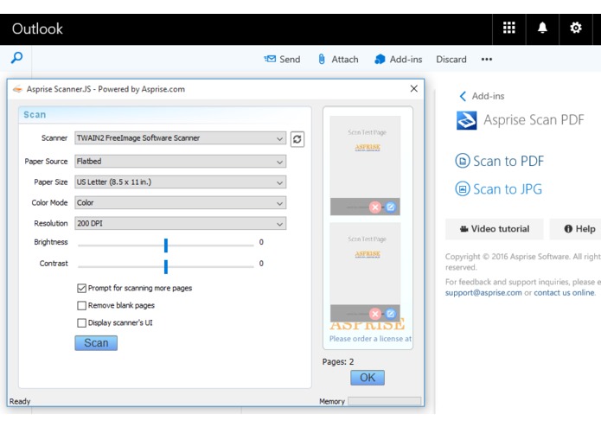Enable Remove blank pages checkbox
This screenshot has height=427, width=601.
tap(81, 306)
